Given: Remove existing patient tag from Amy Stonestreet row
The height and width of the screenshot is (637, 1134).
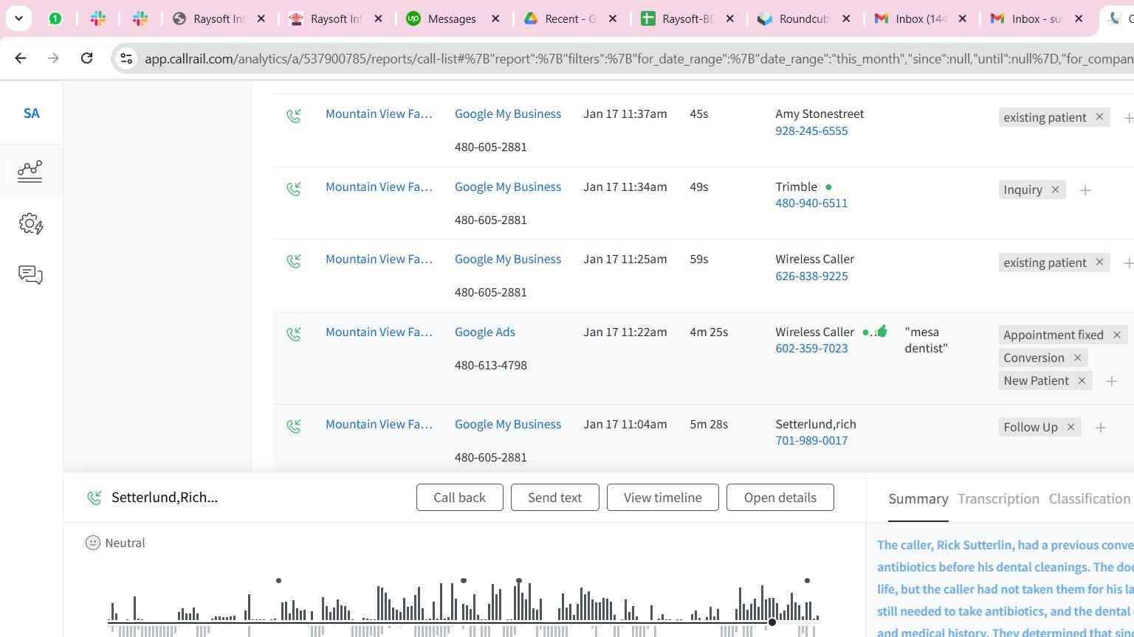Looking at the screenshot, I should tap(1099, 117).
